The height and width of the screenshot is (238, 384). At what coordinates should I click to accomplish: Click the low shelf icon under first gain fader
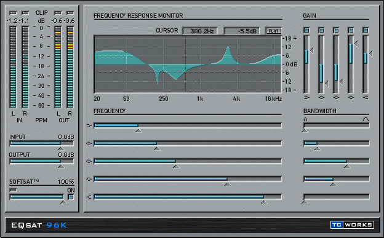coord(306,97)
